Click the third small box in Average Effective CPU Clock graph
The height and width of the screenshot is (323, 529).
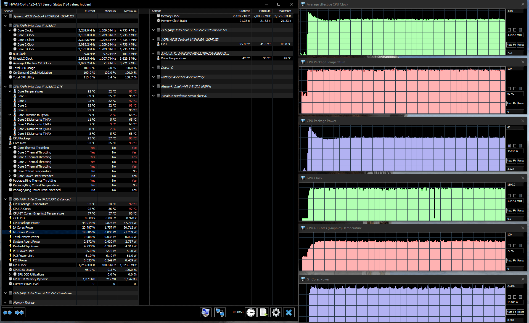(520, 30)
